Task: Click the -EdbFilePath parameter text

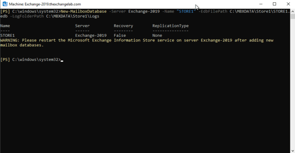Action: point(213,12)
